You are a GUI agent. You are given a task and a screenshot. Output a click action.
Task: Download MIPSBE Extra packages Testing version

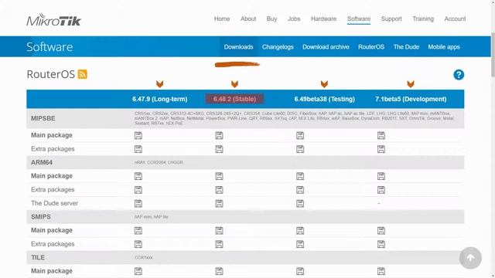point(300,149)
